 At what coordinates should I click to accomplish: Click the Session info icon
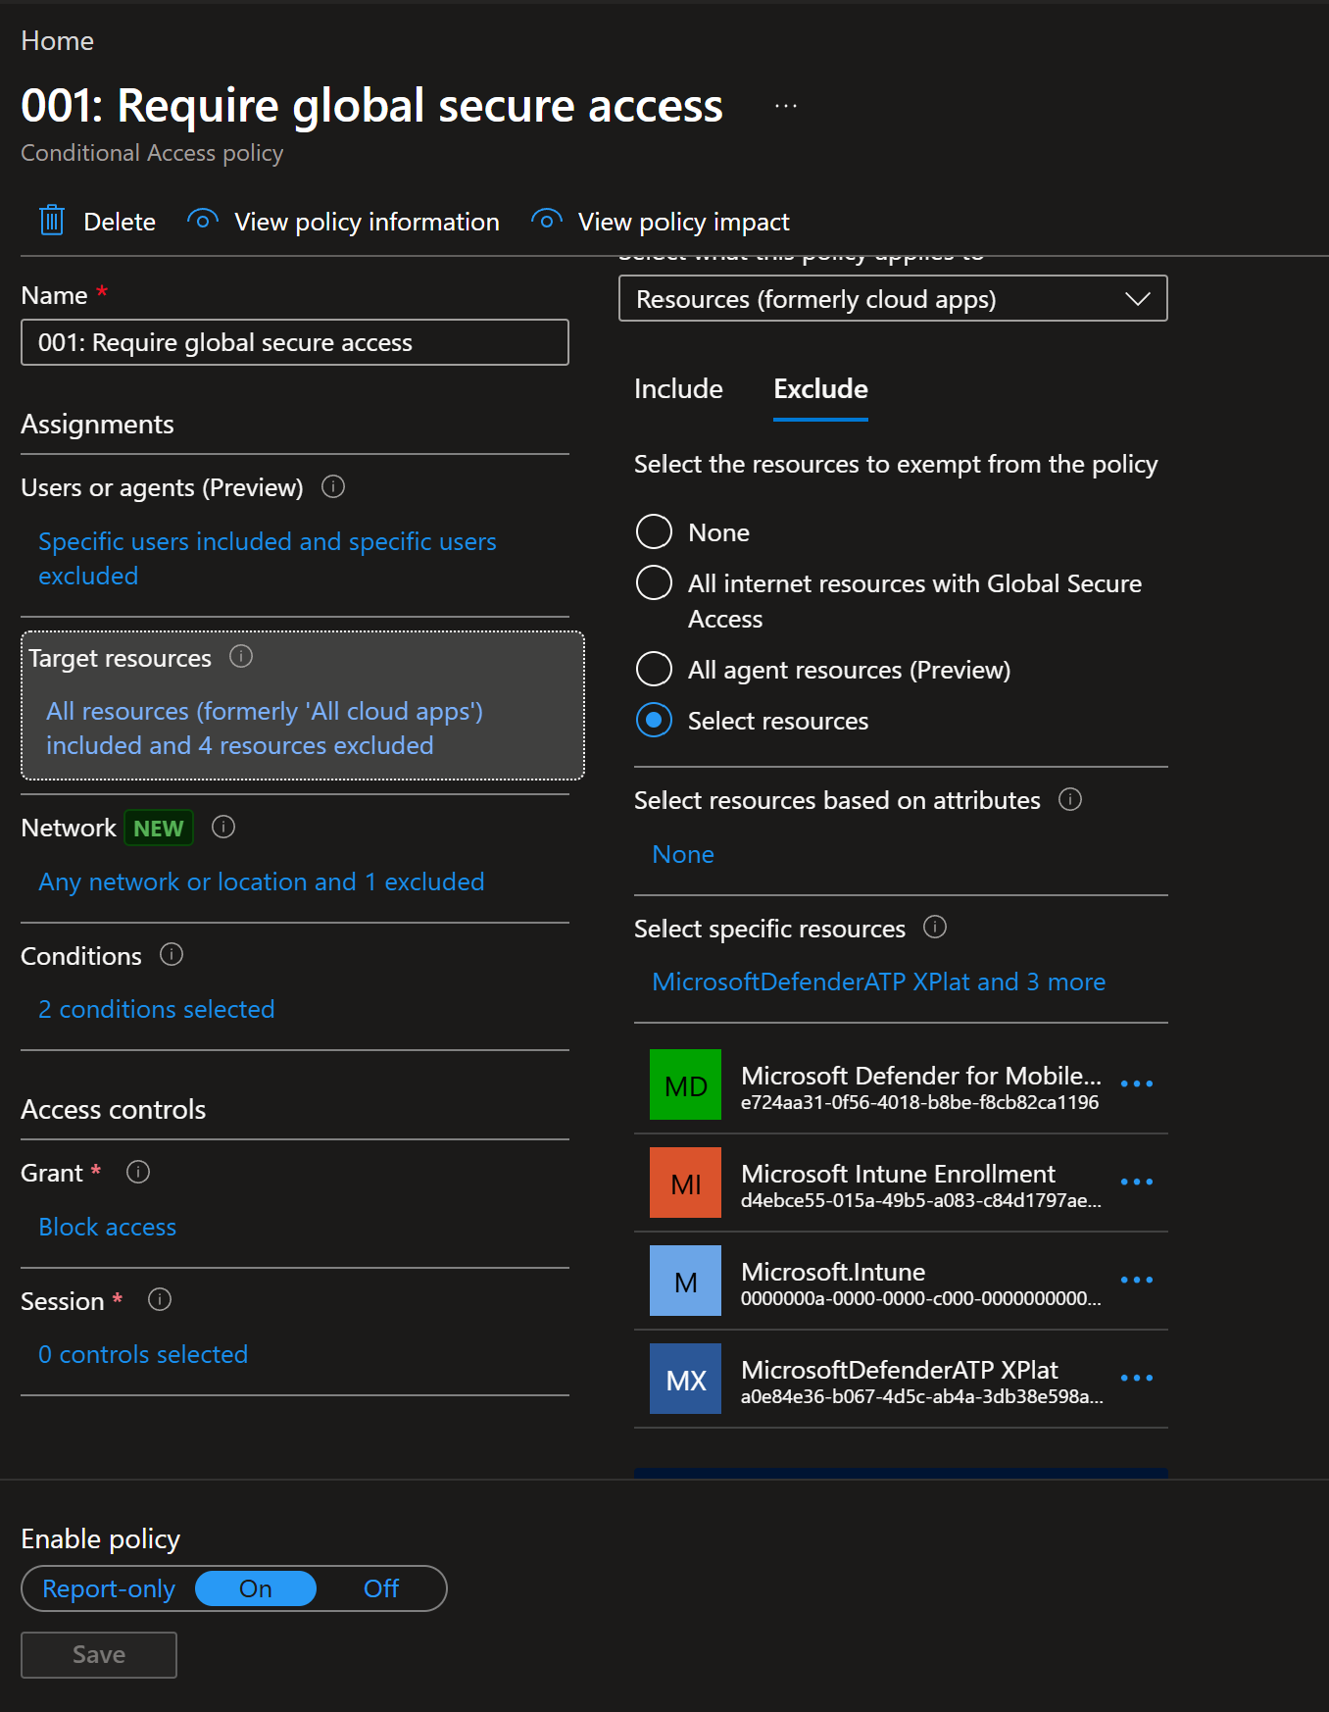[160, 1299]
